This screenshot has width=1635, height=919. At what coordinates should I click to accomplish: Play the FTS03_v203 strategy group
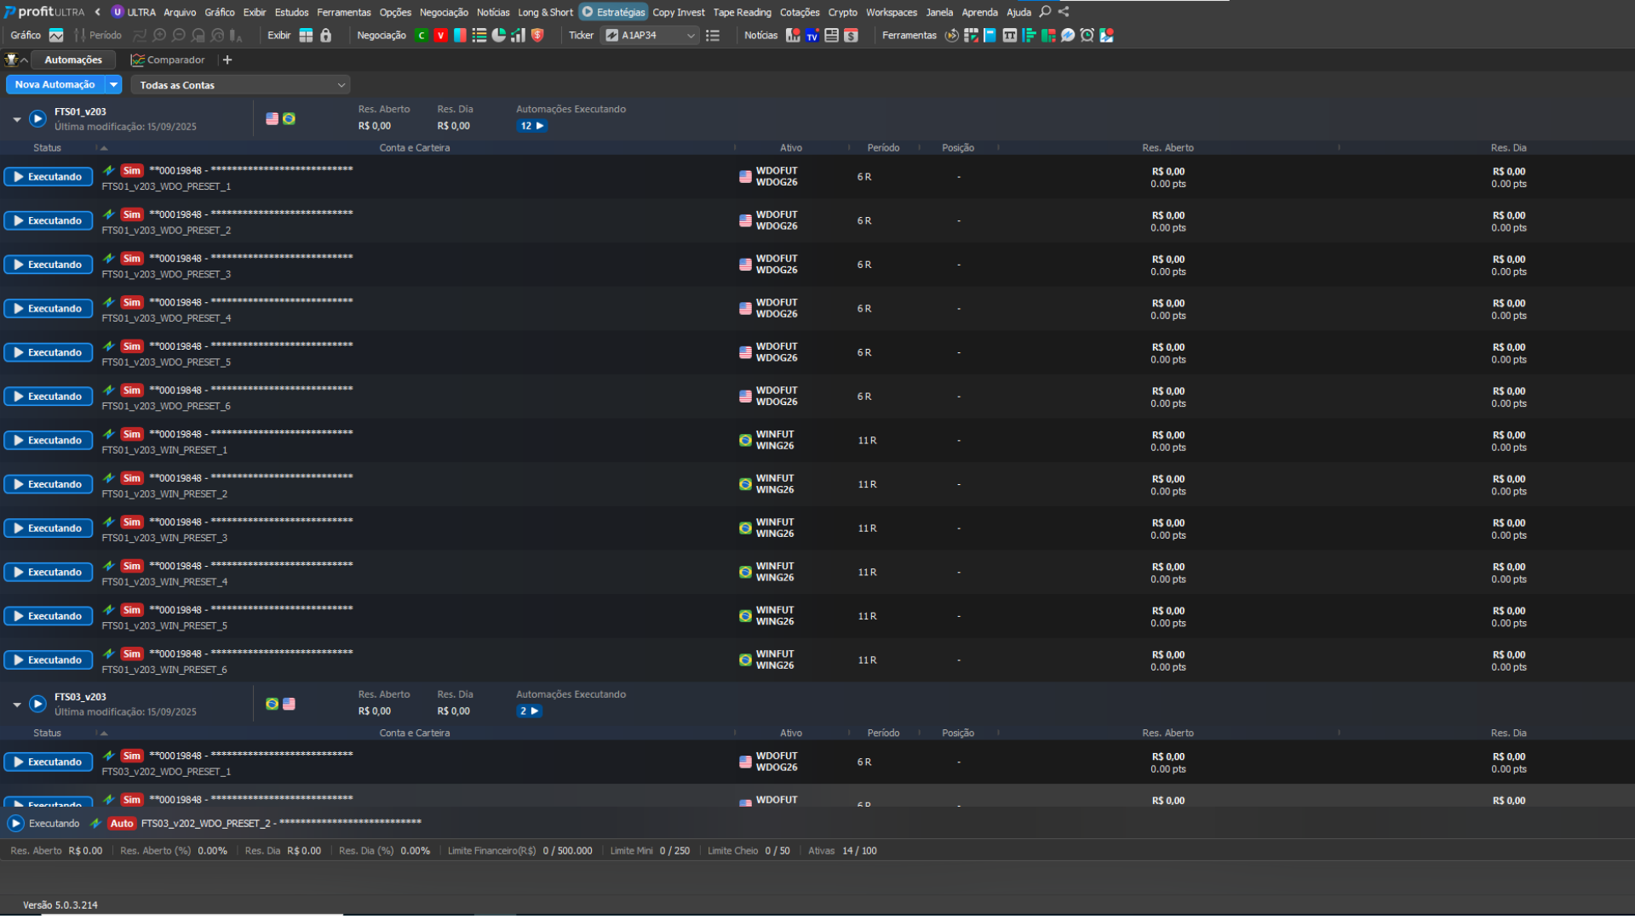(x=37, y=704)
